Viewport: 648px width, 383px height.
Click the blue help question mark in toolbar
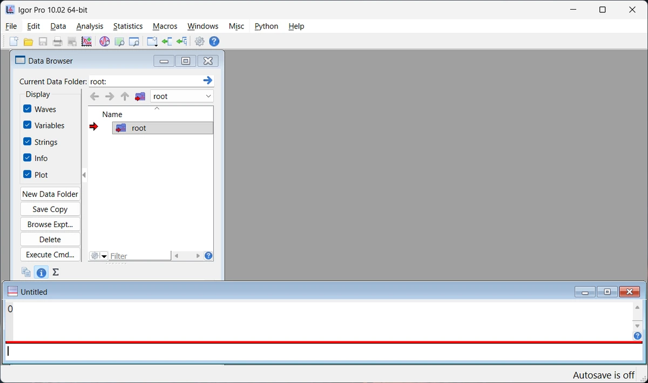(214, 42)
